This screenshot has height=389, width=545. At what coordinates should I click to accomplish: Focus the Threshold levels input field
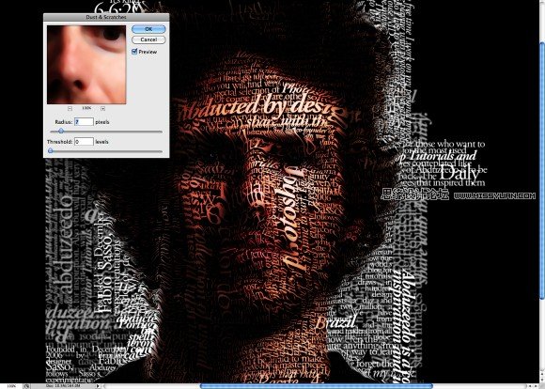click(x=84, y=142)
